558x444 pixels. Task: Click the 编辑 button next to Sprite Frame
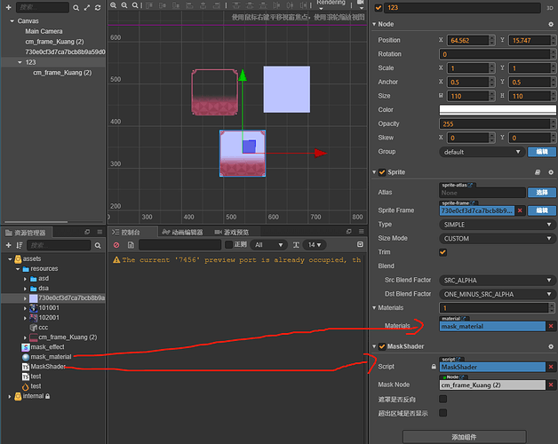[542, 210]
